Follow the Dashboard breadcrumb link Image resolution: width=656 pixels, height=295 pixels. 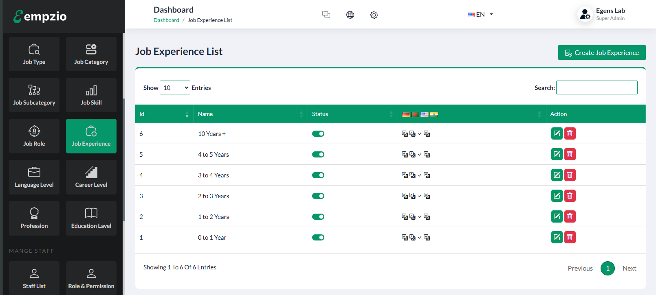pyautogui.click(x=166, y=20)
